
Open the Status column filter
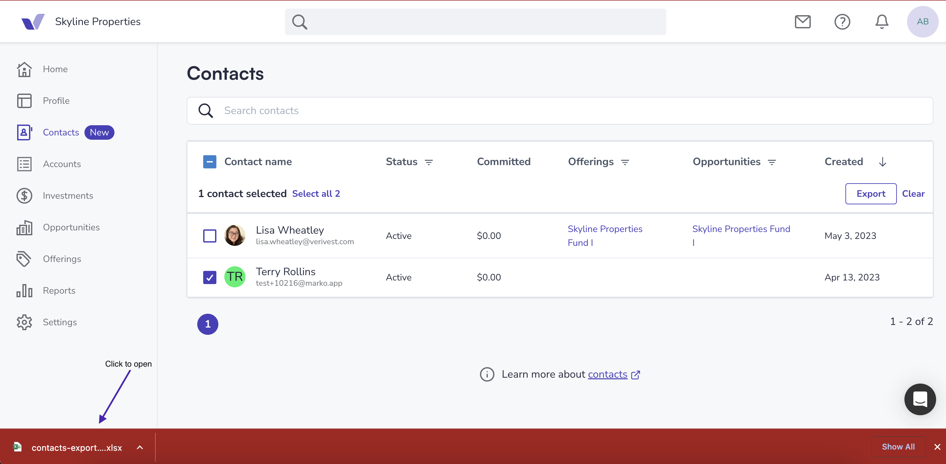(x=428, y=162)
